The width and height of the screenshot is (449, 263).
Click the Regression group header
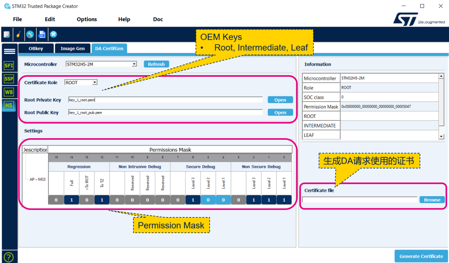pos(79,167)
